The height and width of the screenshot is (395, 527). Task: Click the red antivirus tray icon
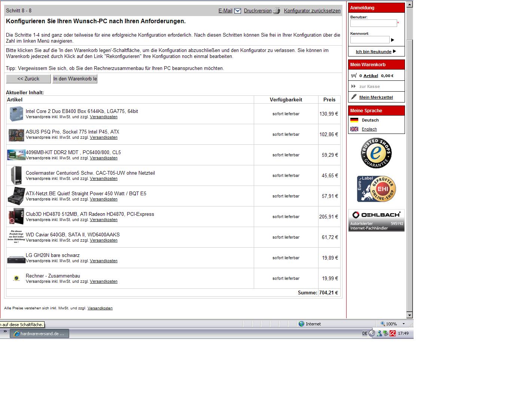coord(393,334)
